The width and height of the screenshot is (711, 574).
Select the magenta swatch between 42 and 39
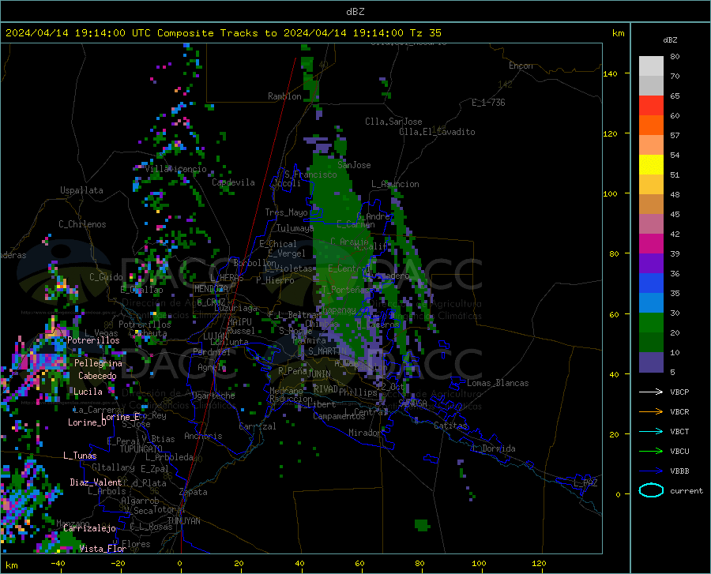(x=651, y=244)
